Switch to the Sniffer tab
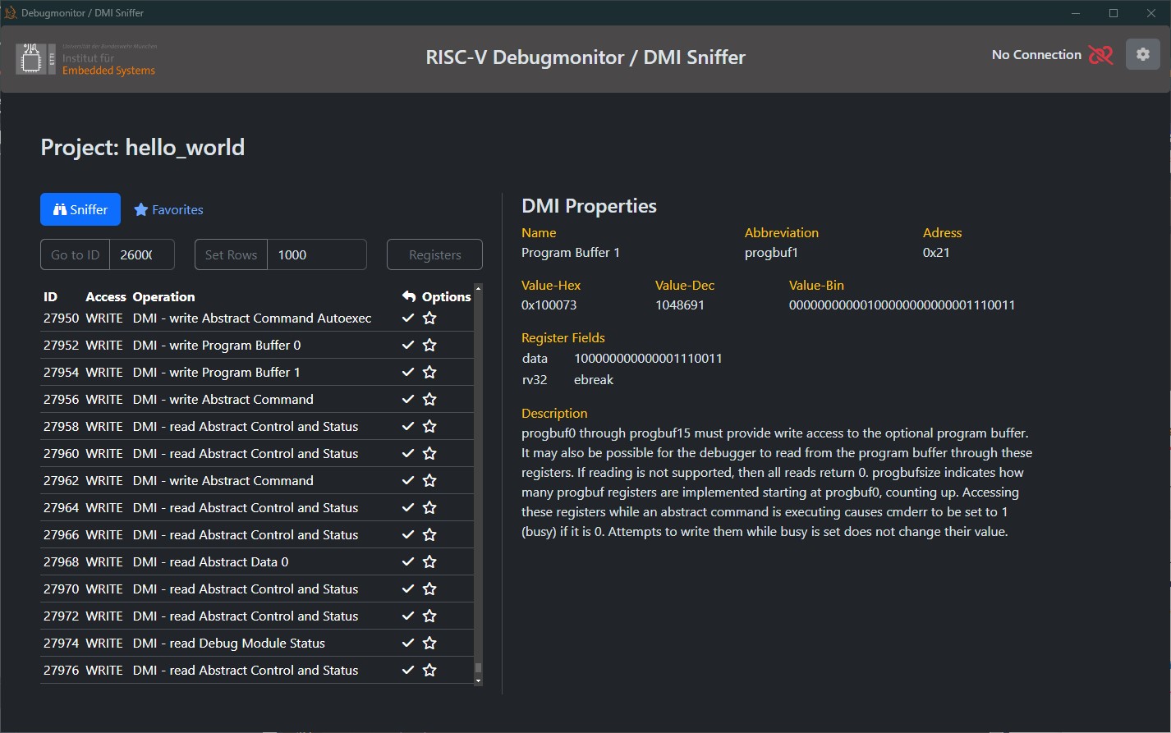The height and width of the screenshot is (733, 1171). coord(80,209)
